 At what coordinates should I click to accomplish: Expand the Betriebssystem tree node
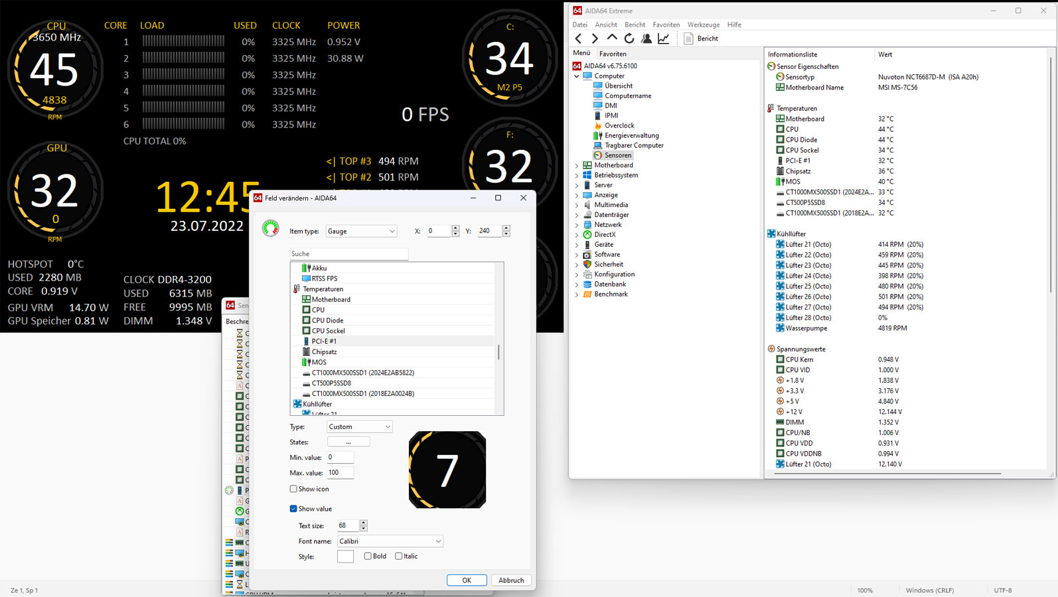(577, 175)
